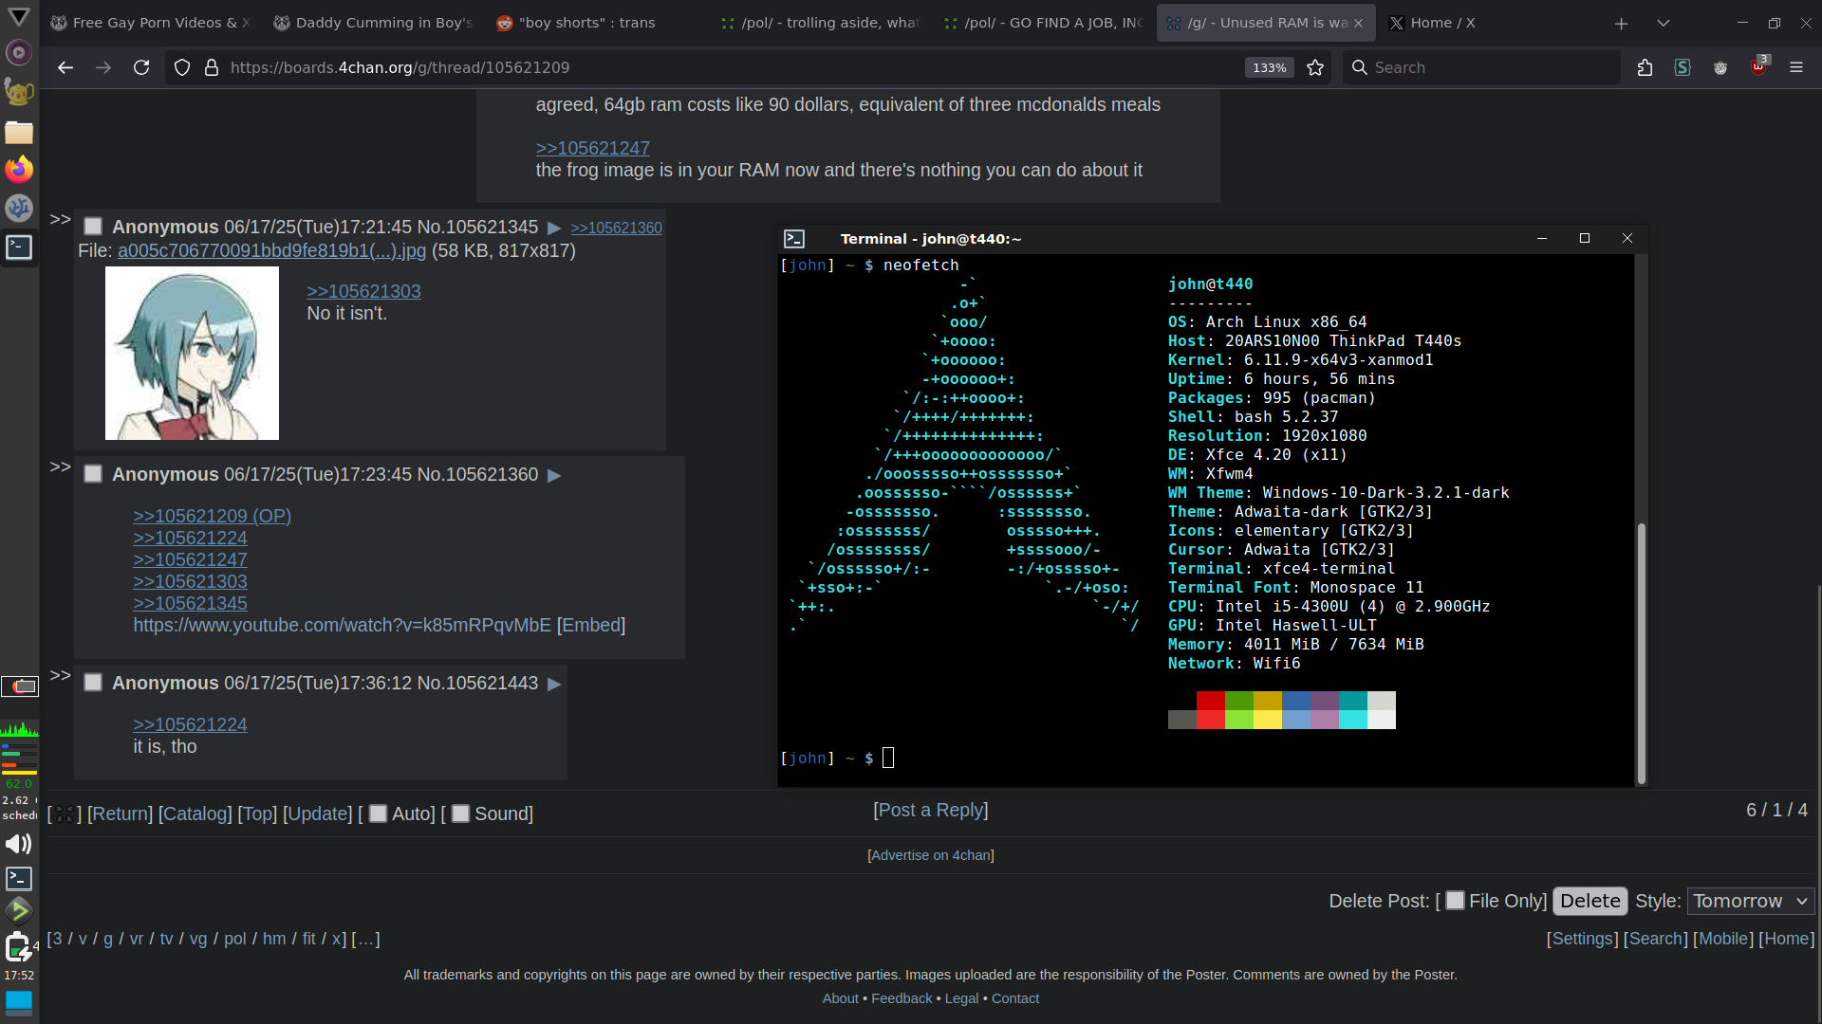This screenshot has height=1024, width=1822.
Task: Collapse post No.105621360 with its >> marker
Action: pyautogui.click(x=60, y=467)
